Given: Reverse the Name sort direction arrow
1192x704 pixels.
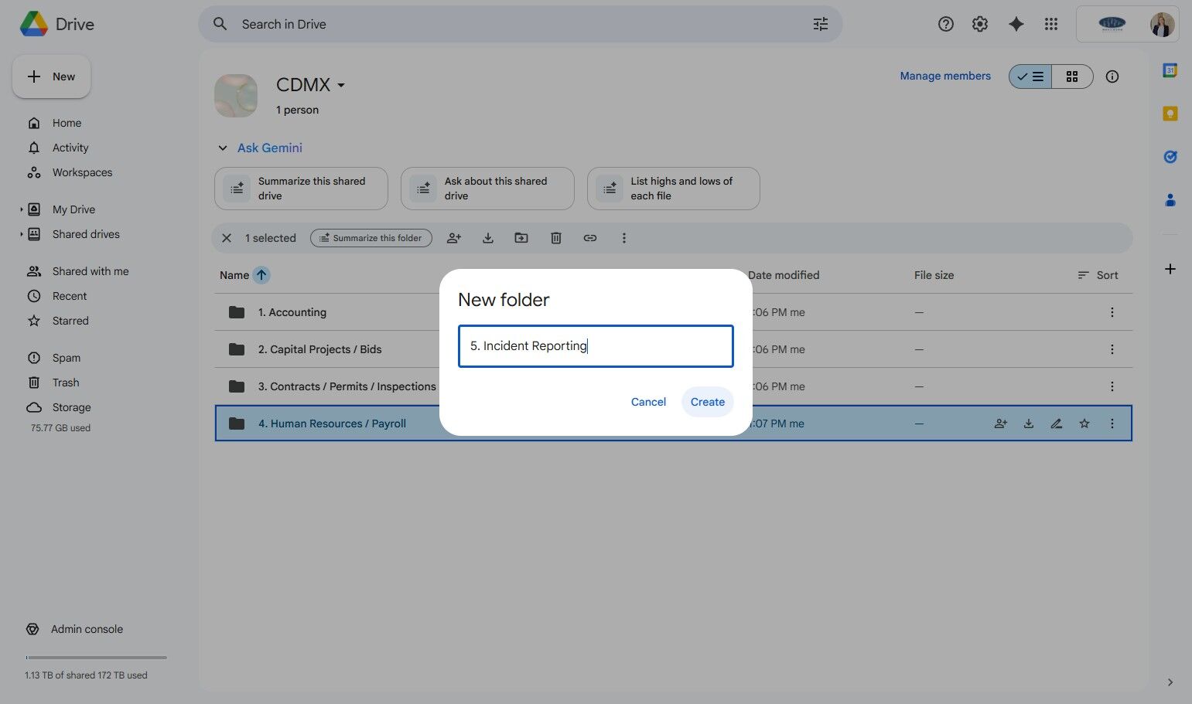Looking at the screenshot, I should [261, 275].
